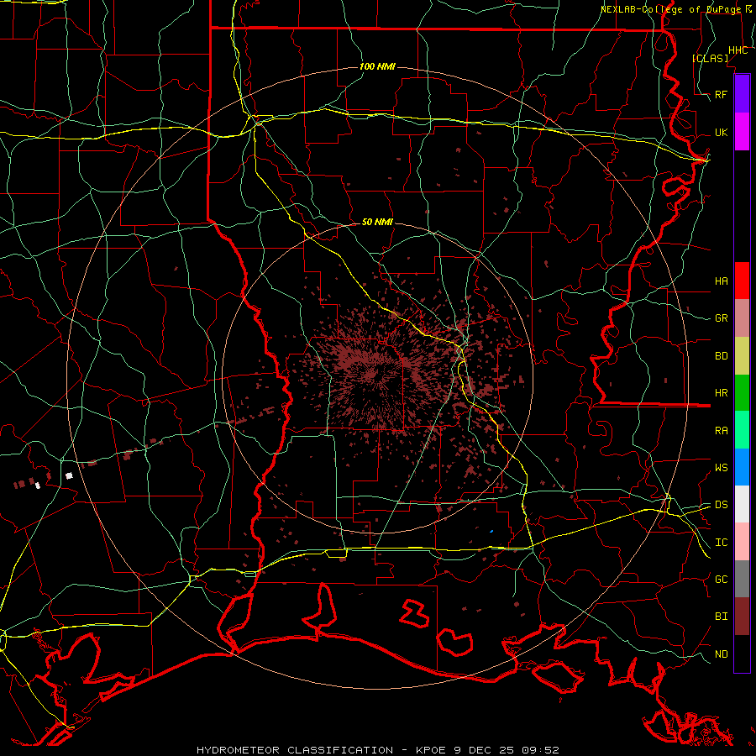Click the 100 NMI range ring label
The image size is (756, 756).
click(x=377, y=66)
